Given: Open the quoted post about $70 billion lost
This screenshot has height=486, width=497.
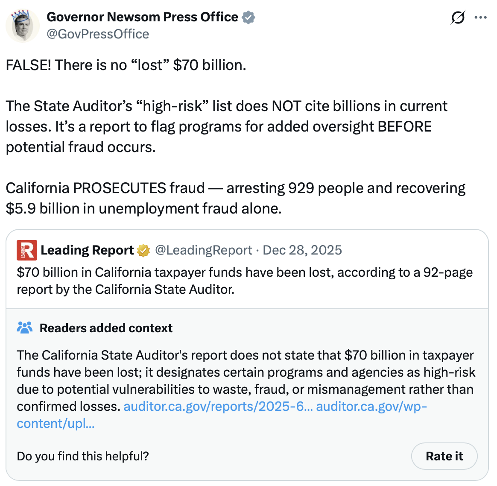Looking at the screenshot, I should pos(244,281).
